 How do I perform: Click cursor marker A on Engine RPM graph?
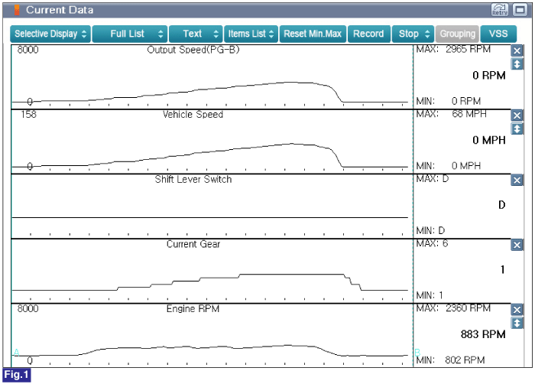(x=16, y=352)
